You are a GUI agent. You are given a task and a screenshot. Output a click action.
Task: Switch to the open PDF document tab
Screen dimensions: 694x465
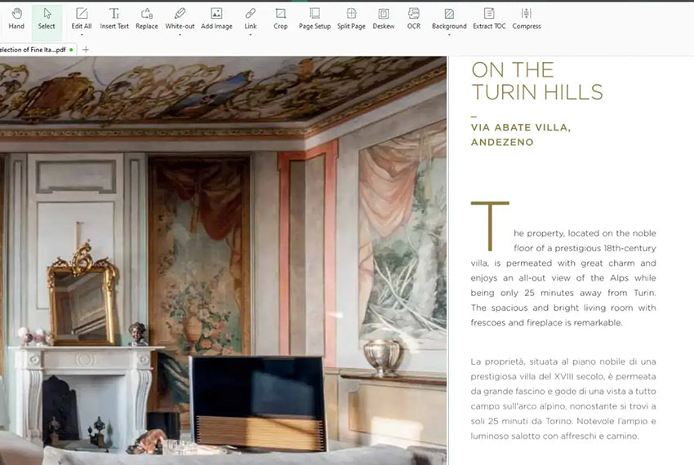coord(33,50)
